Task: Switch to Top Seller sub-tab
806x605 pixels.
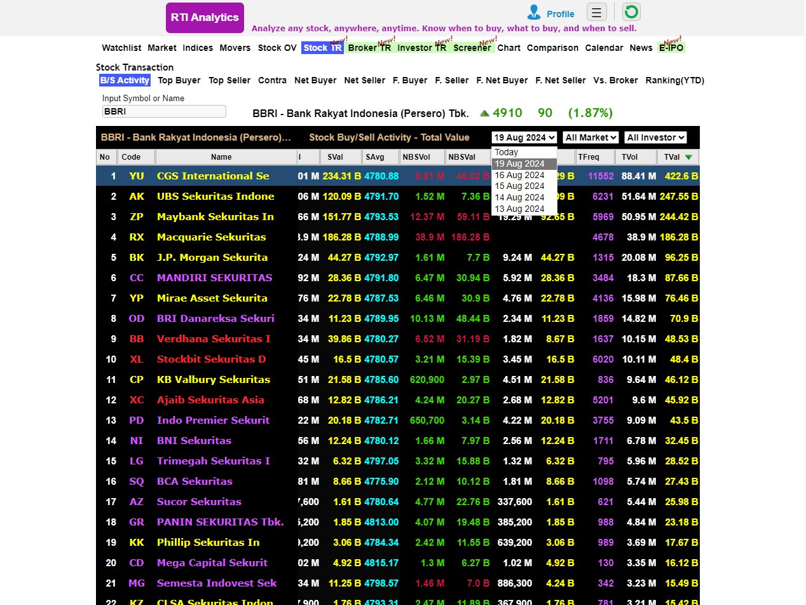Action: 229,80
